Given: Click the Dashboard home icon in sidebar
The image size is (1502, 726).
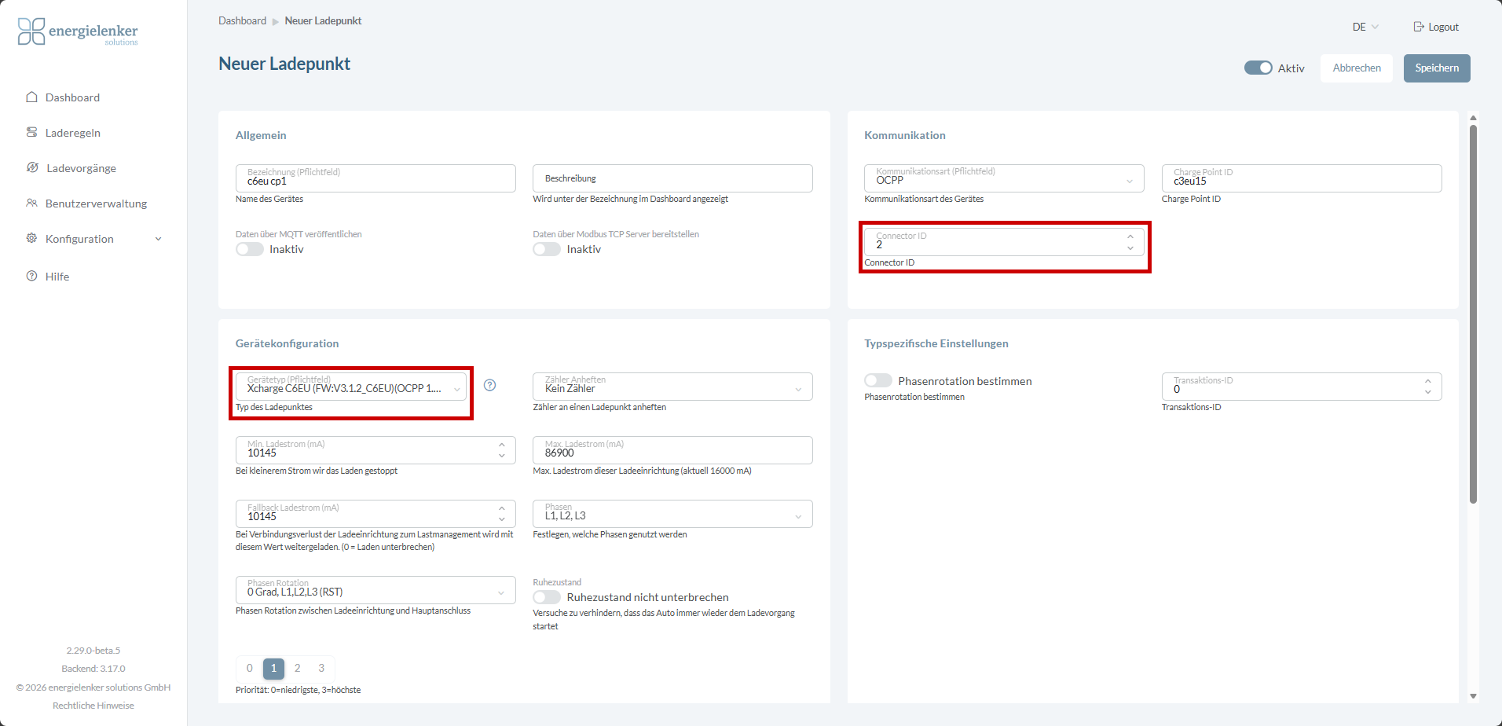Looking at the screenshot, I should pos(31,97).
